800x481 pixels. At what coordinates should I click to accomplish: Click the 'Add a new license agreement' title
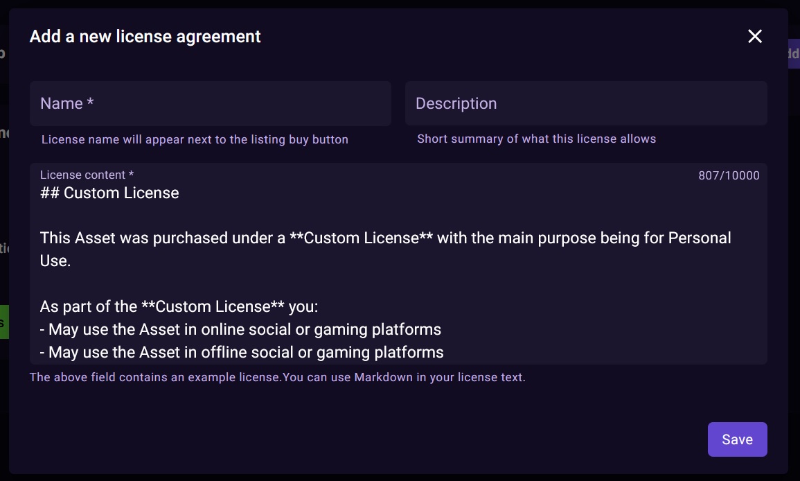[145, 37]
